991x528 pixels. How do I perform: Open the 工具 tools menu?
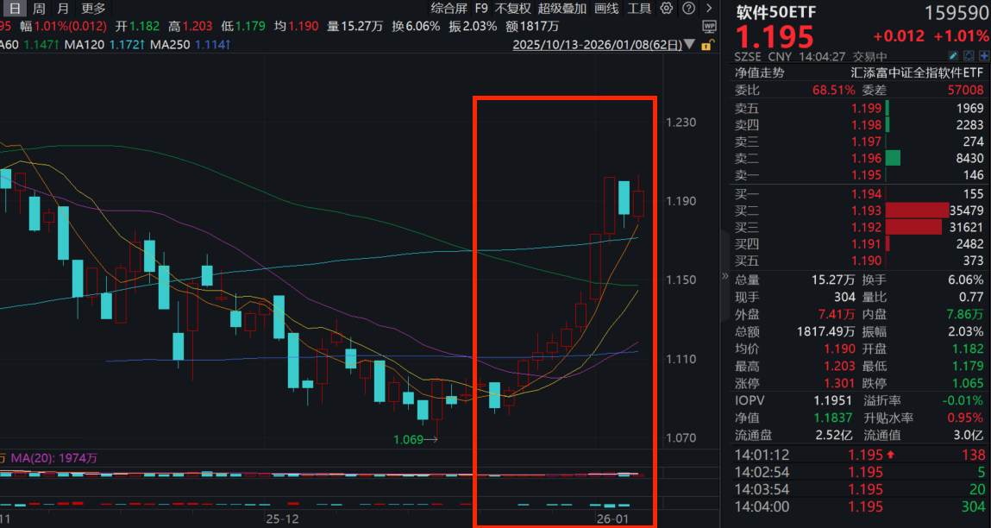coord(639,9)
